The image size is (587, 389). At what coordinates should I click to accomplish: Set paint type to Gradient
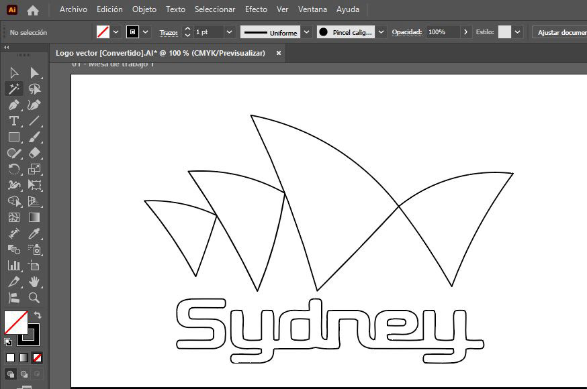24,358
